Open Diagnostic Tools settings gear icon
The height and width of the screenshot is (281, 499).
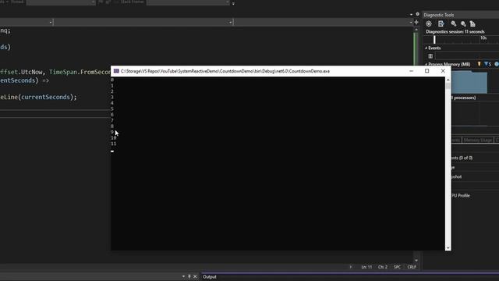coord(429,24)
